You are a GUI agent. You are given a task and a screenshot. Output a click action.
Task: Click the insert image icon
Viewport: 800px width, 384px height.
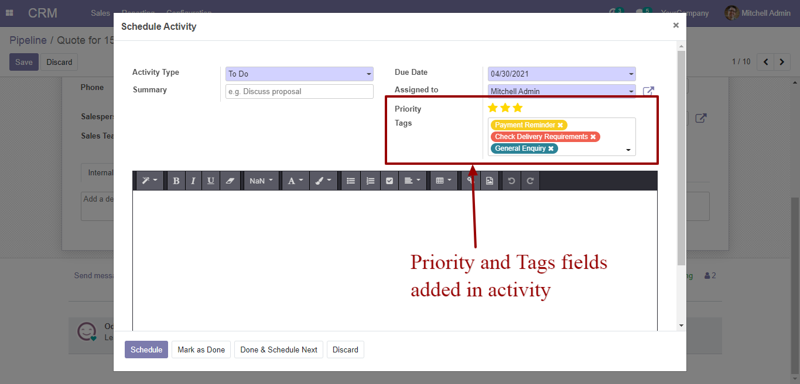[x=490, y=181]
